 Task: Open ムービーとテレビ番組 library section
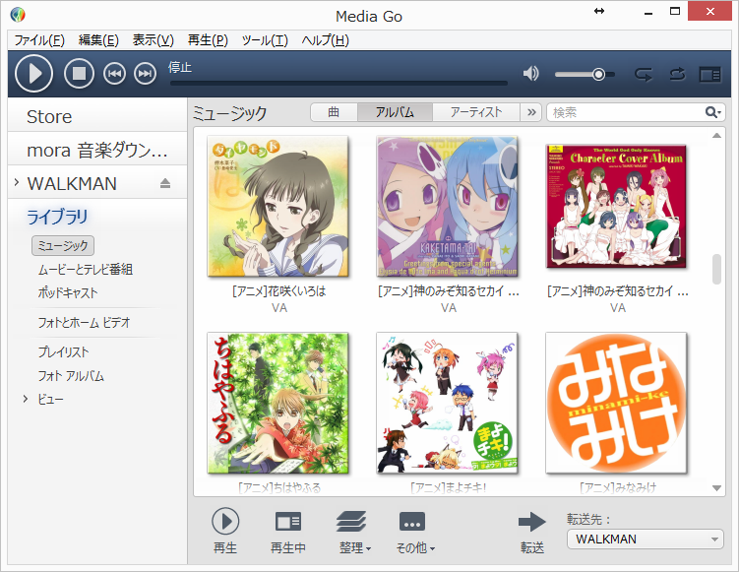click(86, 269)
